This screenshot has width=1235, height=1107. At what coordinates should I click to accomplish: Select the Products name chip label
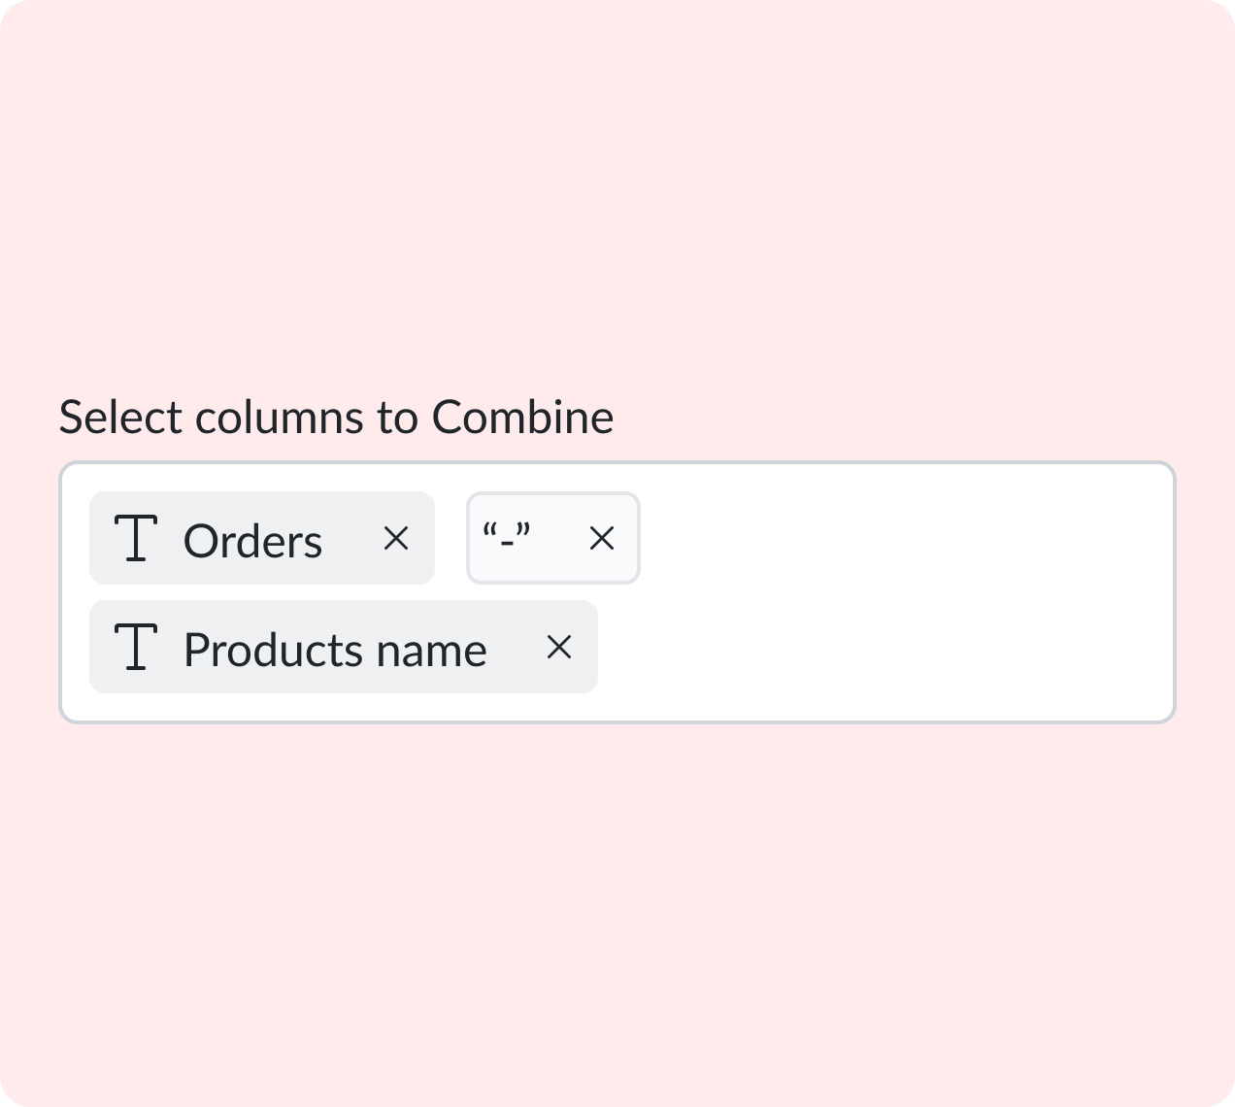[x=335, y=650]
